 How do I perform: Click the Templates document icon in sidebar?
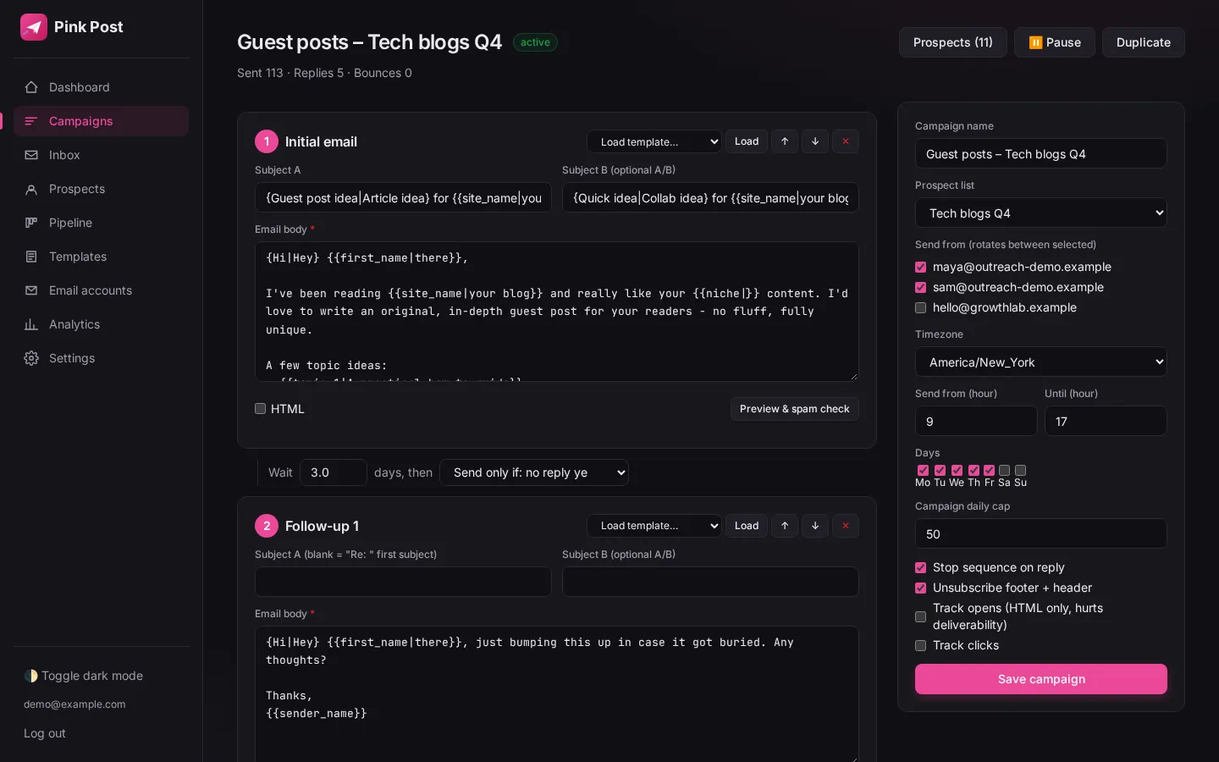pos(31,257)
